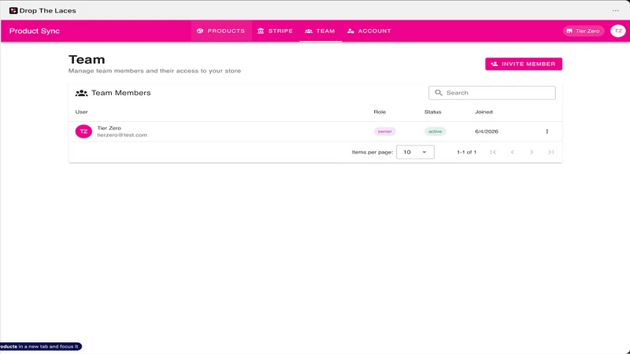Open the Stripe tab
Image resolution: width=630 pixels, height=354 pixels.
click(x=275, y=31)
